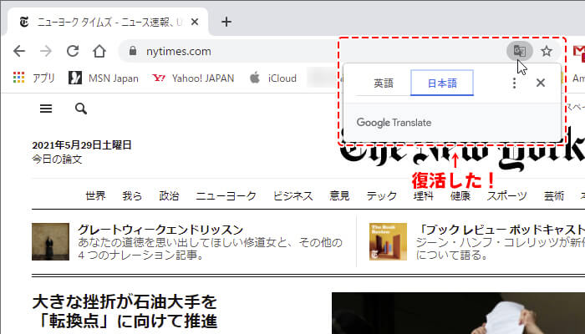The width and height of the screenshot is (585, 334).
Task: View site security info via lock icon
Action: pos(132,51)
